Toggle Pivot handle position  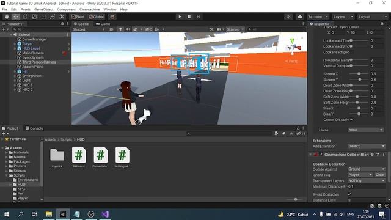pos(78,16)
